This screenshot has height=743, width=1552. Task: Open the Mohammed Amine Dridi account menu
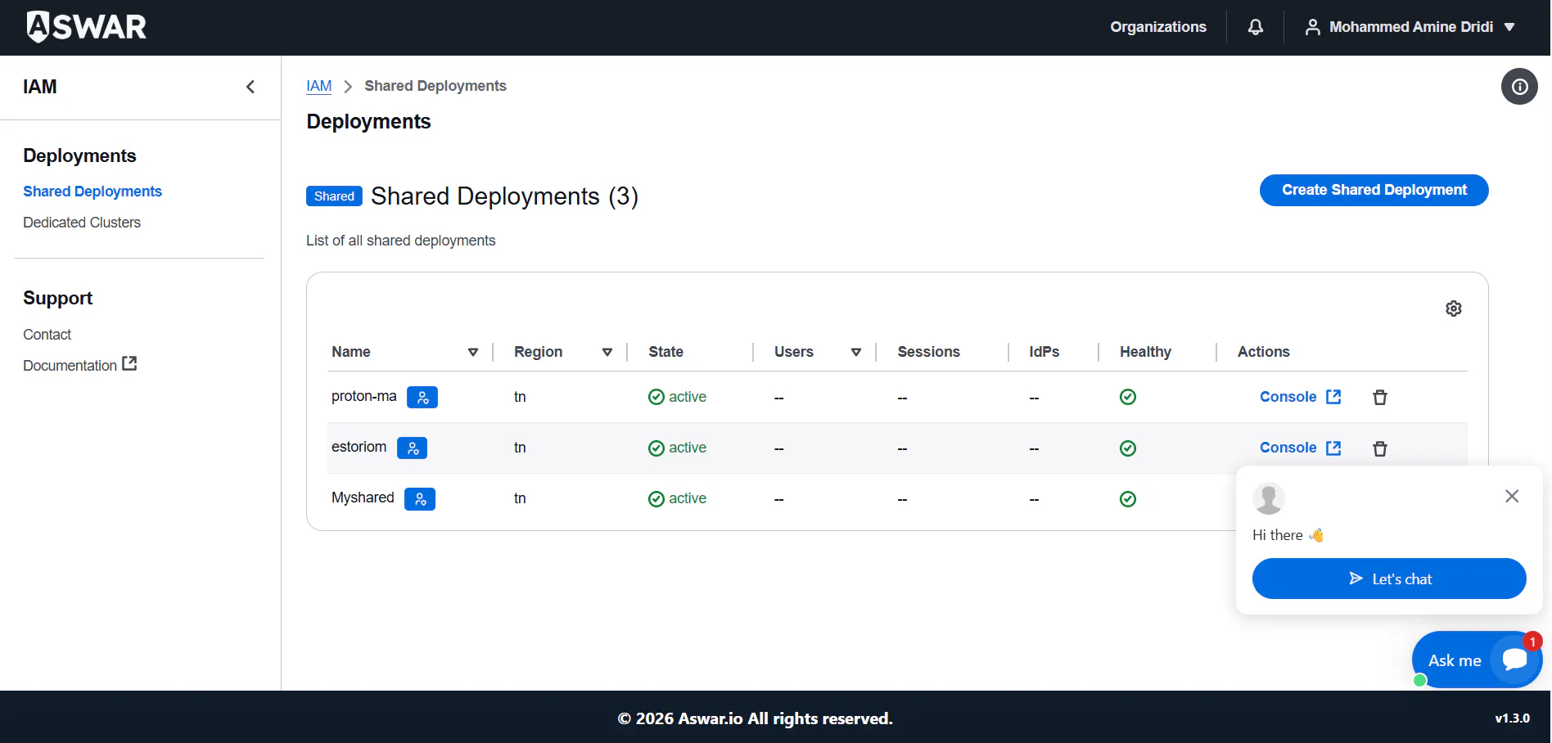click(x=1410, y=27)
